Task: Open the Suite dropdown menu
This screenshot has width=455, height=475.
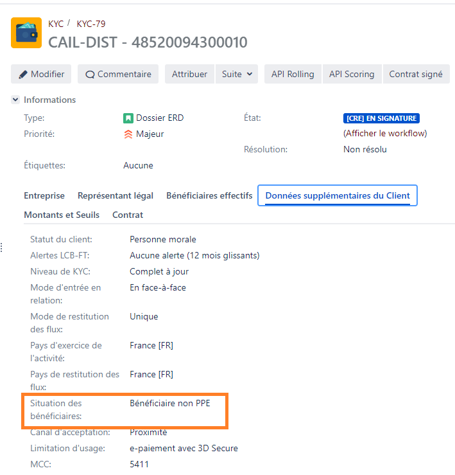Action: (x=237, y=74)
